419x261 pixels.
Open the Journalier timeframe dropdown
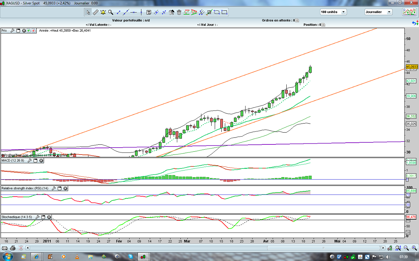coord(378,12)
